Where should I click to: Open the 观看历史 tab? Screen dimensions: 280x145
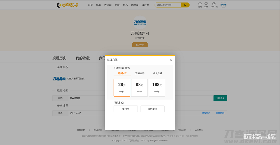pos(59,58)
